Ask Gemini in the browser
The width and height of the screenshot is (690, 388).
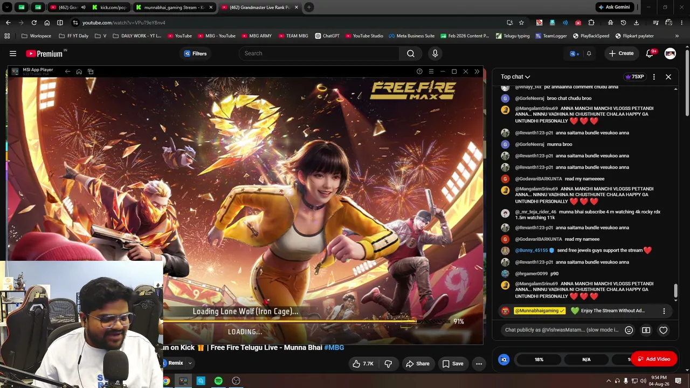coord(614,7)
